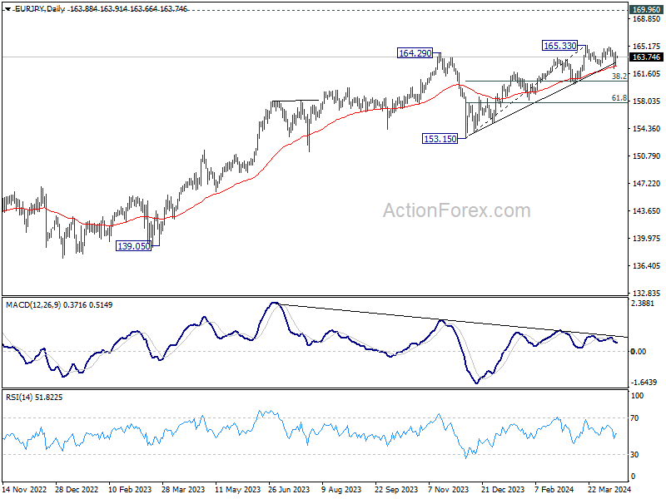Viewport: 666px width, 499px height.
Task: Click the MACD scale value -1.6439
Action: 644,383
